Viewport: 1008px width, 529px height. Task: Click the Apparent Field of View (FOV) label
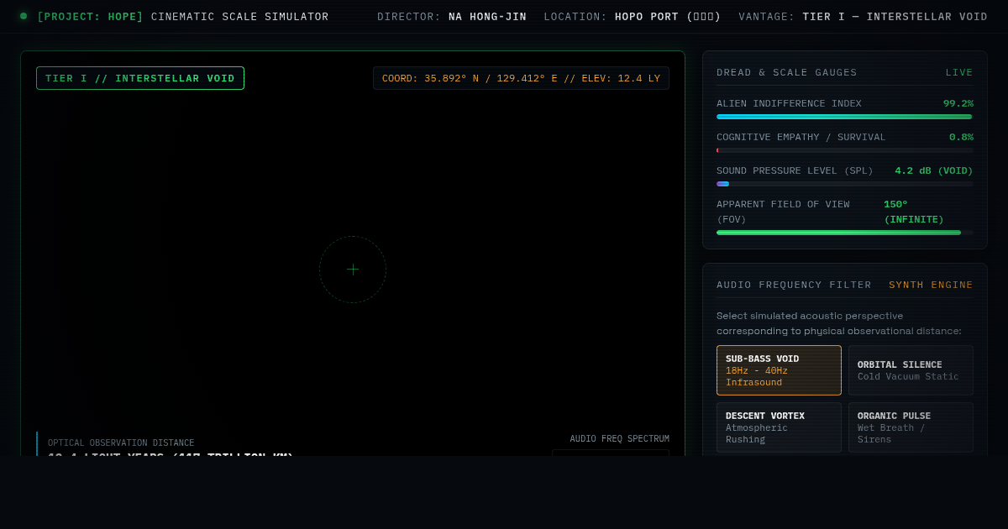coord(783,212)
